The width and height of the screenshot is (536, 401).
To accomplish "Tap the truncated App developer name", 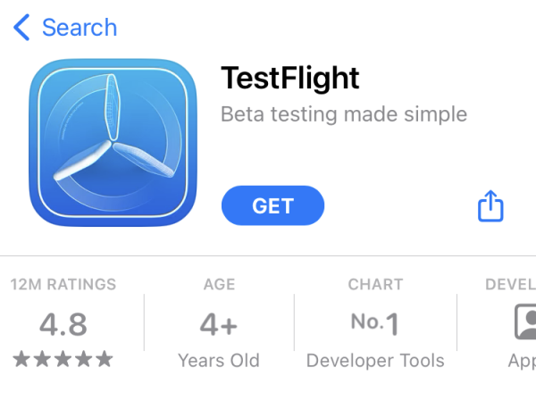I will tap(522, 362).
